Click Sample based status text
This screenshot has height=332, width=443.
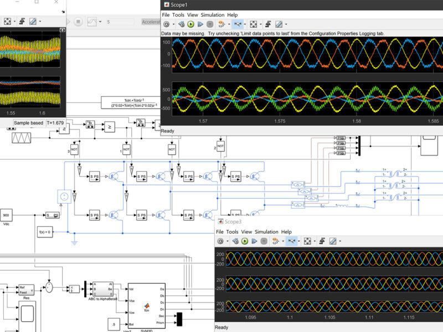(29, 123)
